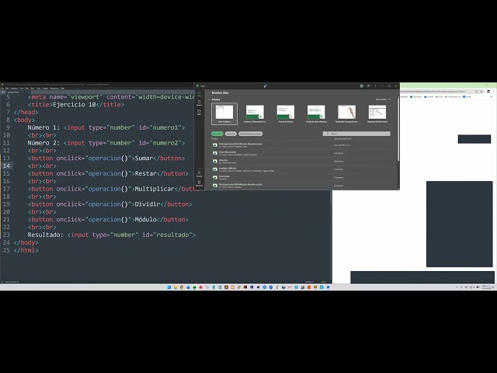
Task: Collapse the Nuevo section chevron in Excel
Action: [x=210, y=99]
